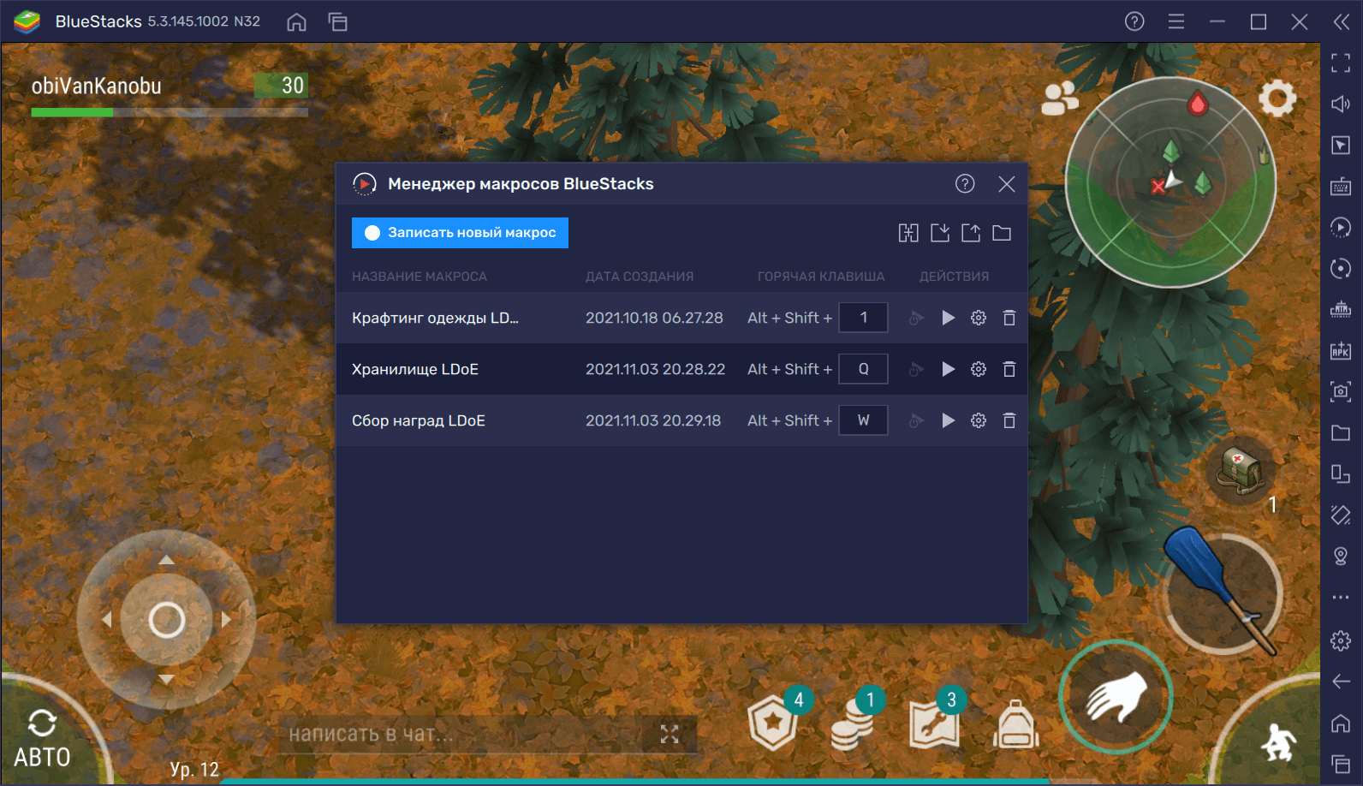Open crafting blueprint icon with badge 3

pyautogui.click(x=934, y=723)
